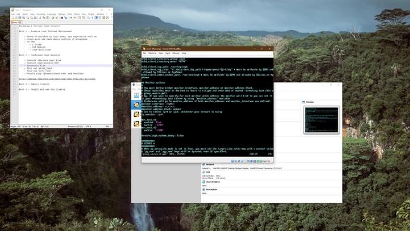Open Devices menu in the VM window
410x231 pixels.
[x=176, y=53]
